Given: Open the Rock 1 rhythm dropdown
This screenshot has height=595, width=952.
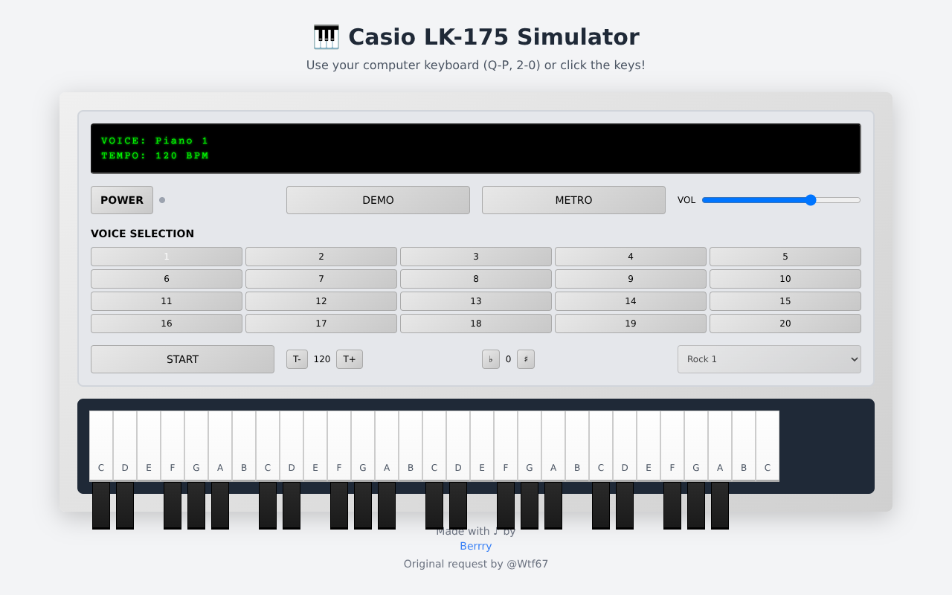Looking at the screenshot, I should click(769, 358).
